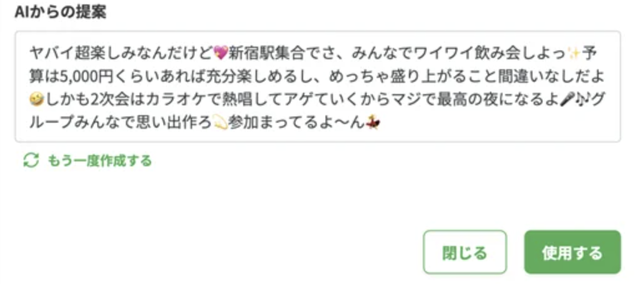Click the AIからの提案 heading label
Screen dimensions: 636x284
(x=60, y=12)
